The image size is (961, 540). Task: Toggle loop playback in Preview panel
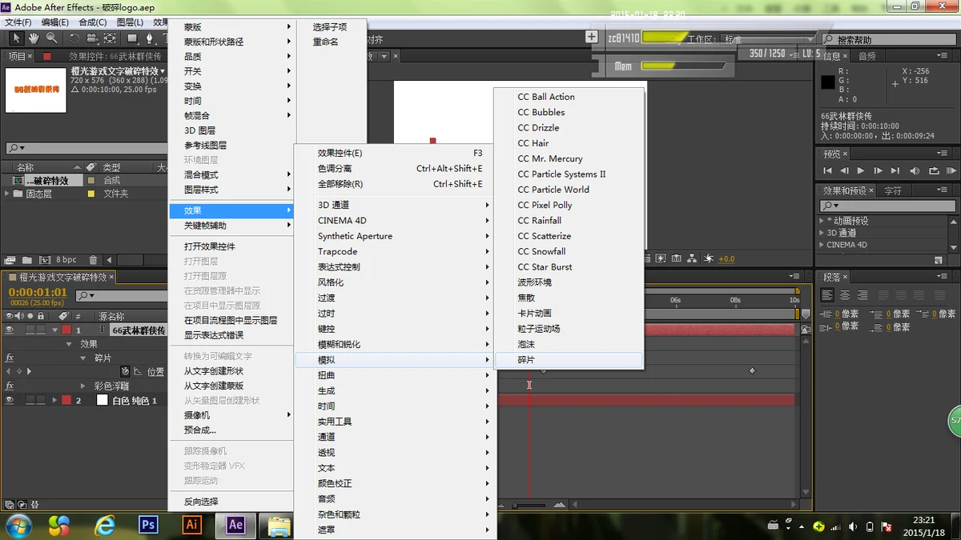coord(934,170)
